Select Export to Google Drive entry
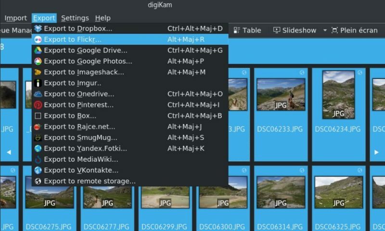This screenshot has height=231, width=385. pos(130,51)
